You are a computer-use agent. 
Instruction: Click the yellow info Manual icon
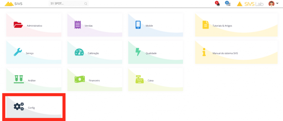coord(204,52)
